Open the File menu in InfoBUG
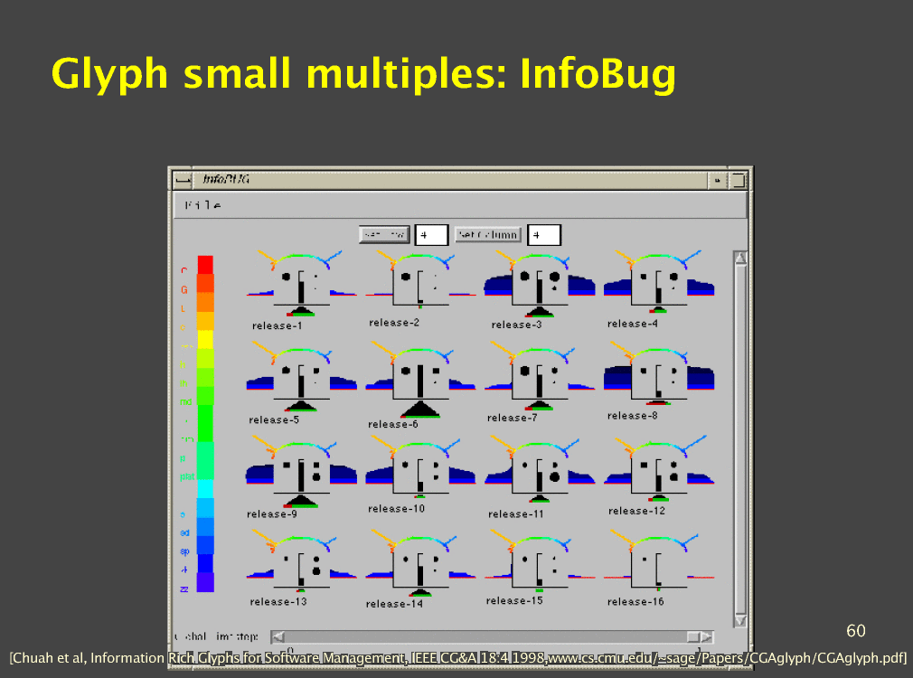 coord(203,205)
